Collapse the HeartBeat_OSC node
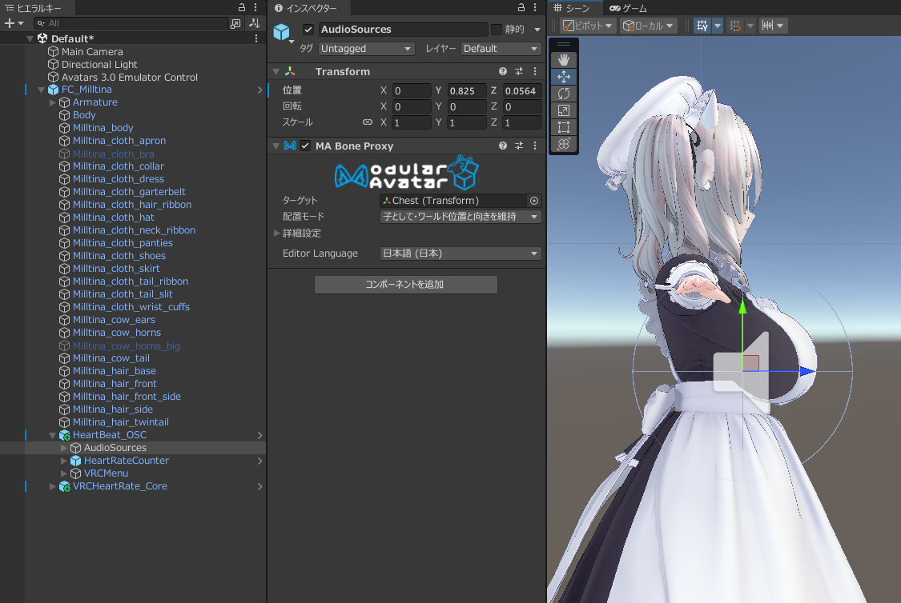 point(53,435)
